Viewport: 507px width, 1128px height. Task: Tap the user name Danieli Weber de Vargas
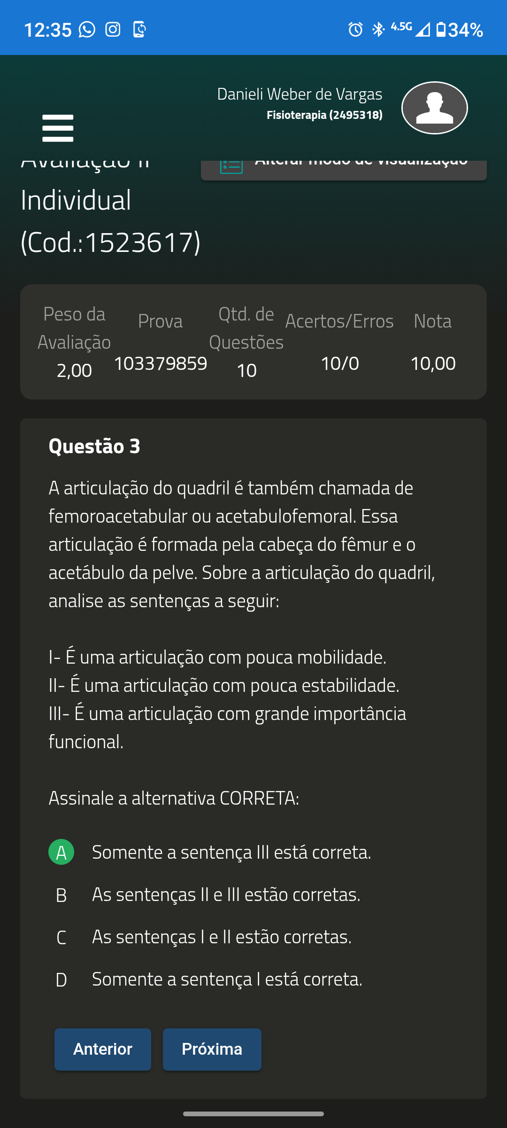[x=300, y=94]
